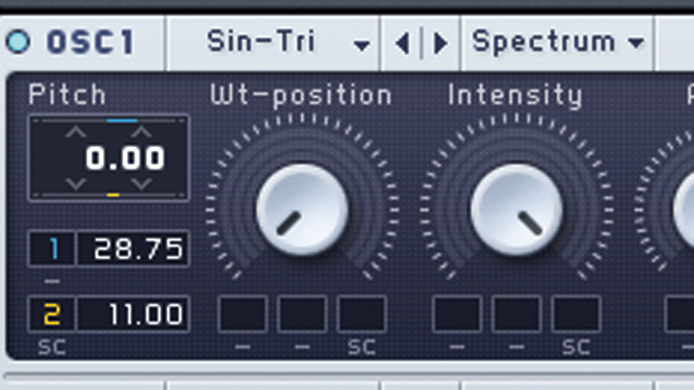This screenshot has width=694, height=390.
Task: Select next wavetable with right arrow
Action: 440,43
